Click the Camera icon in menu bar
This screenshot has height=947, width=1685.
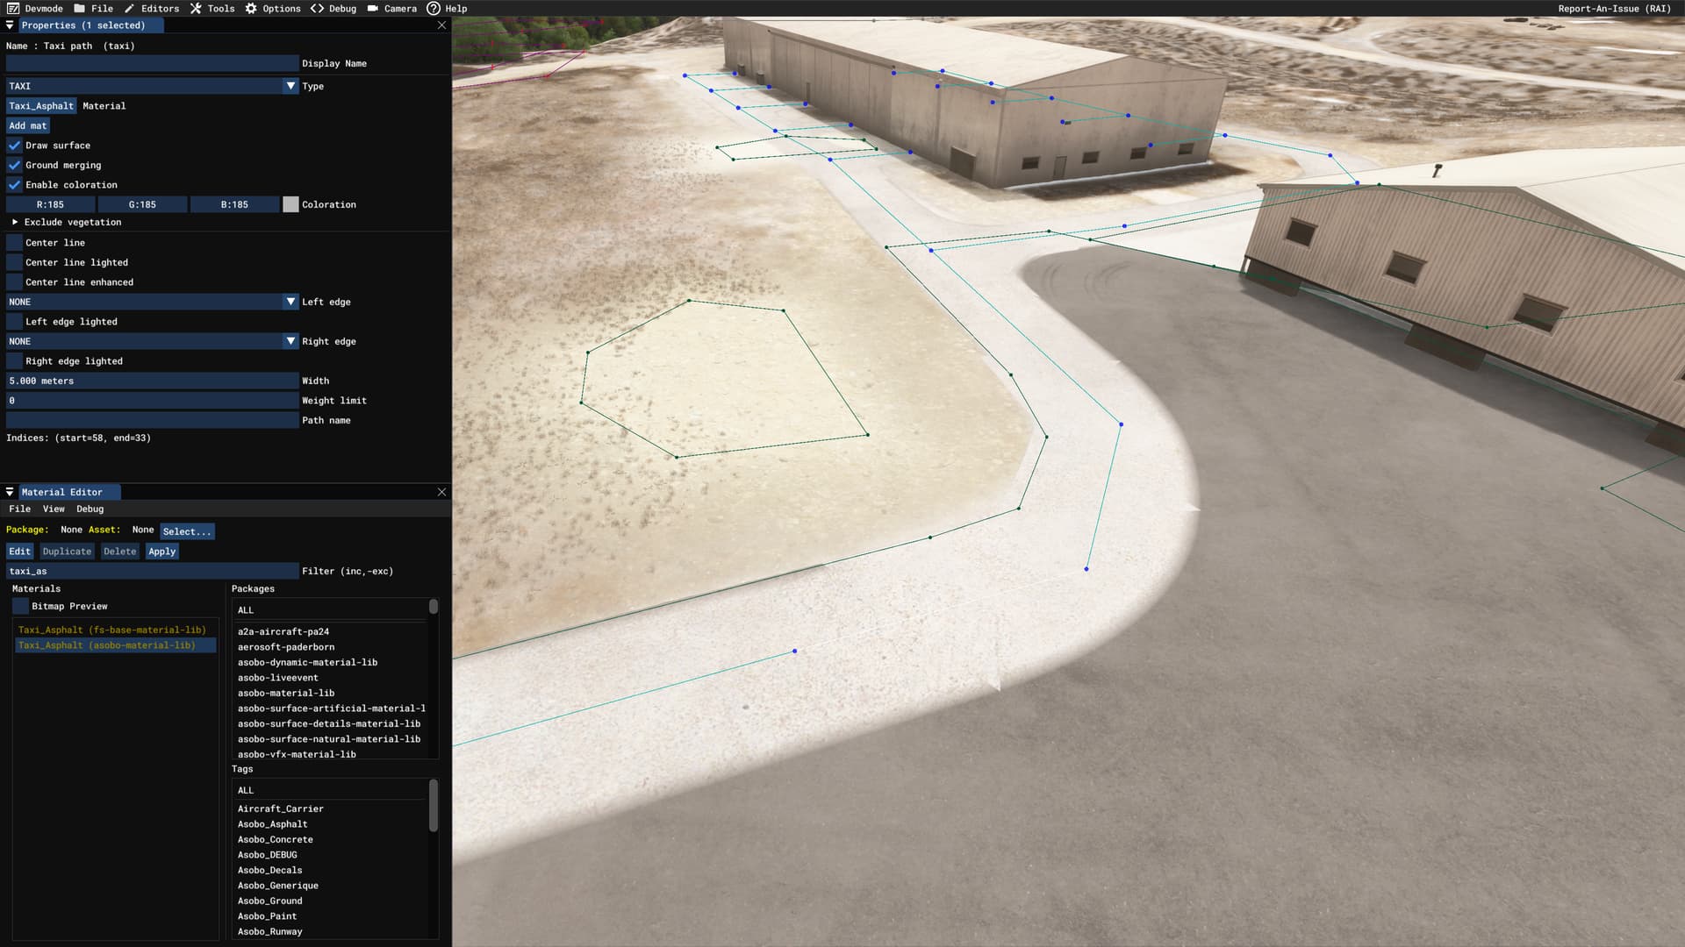tap(373, 9)
